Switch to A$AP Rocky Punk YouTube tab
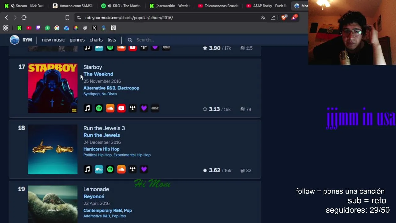This screenshot has width=396, height=223. (x=266, y=6)
